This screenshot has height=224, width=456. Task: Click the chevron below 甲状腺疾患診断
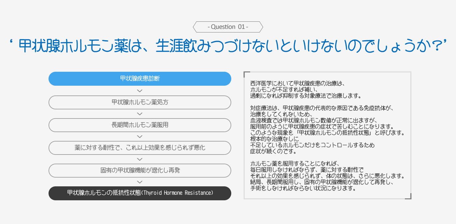[140, 91]
